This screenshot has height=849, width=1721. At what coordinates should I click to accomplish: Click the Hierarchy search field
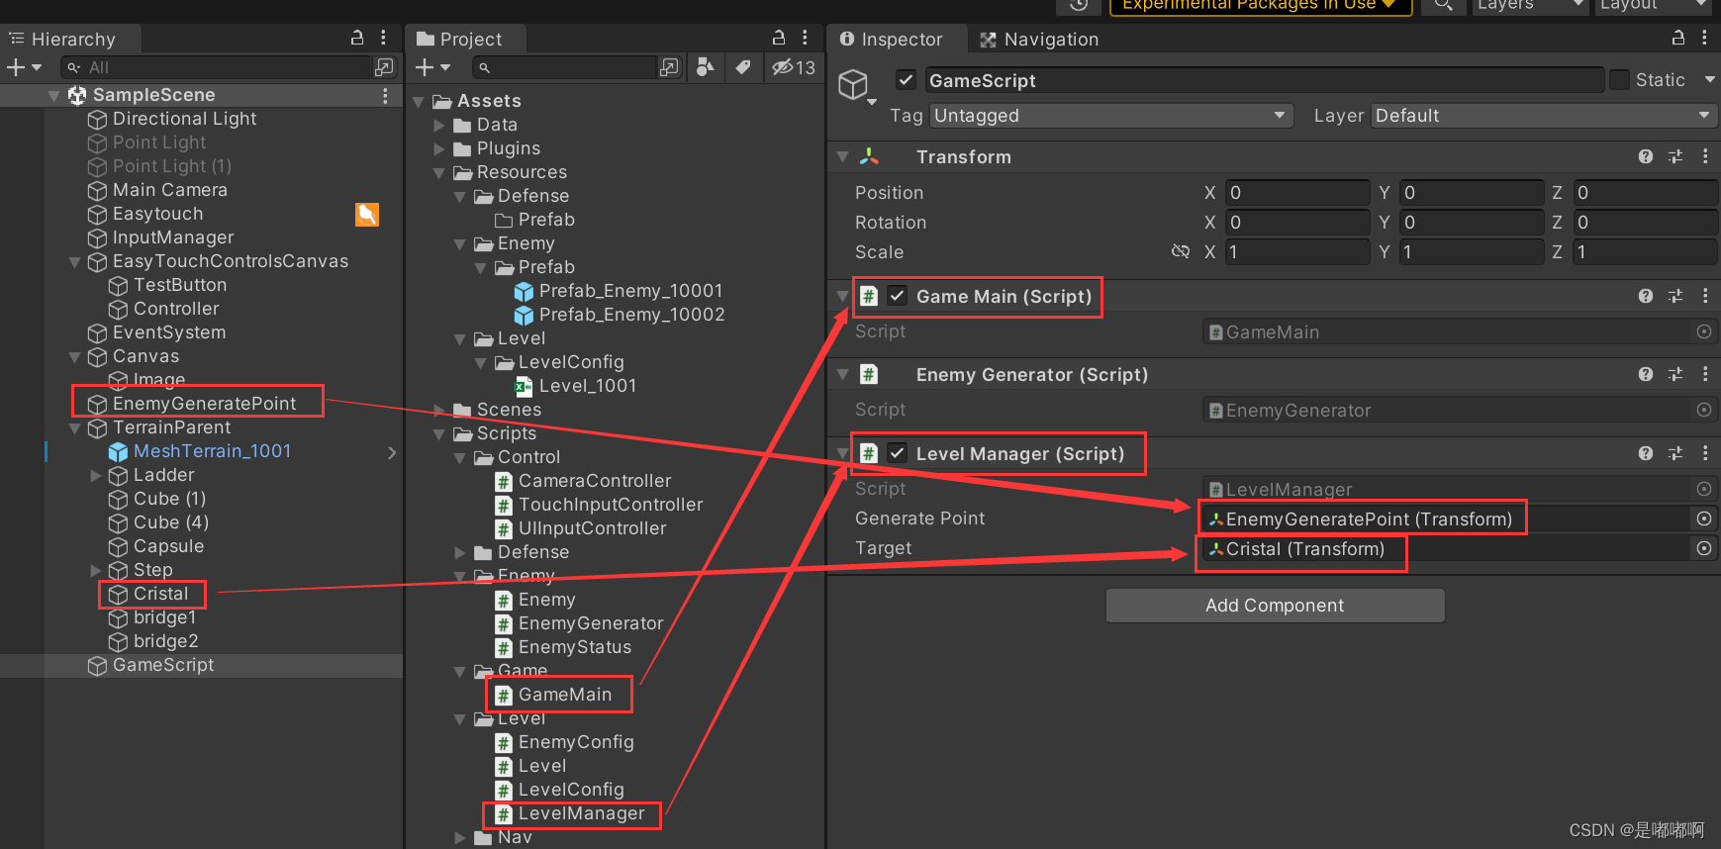point(215,67)
